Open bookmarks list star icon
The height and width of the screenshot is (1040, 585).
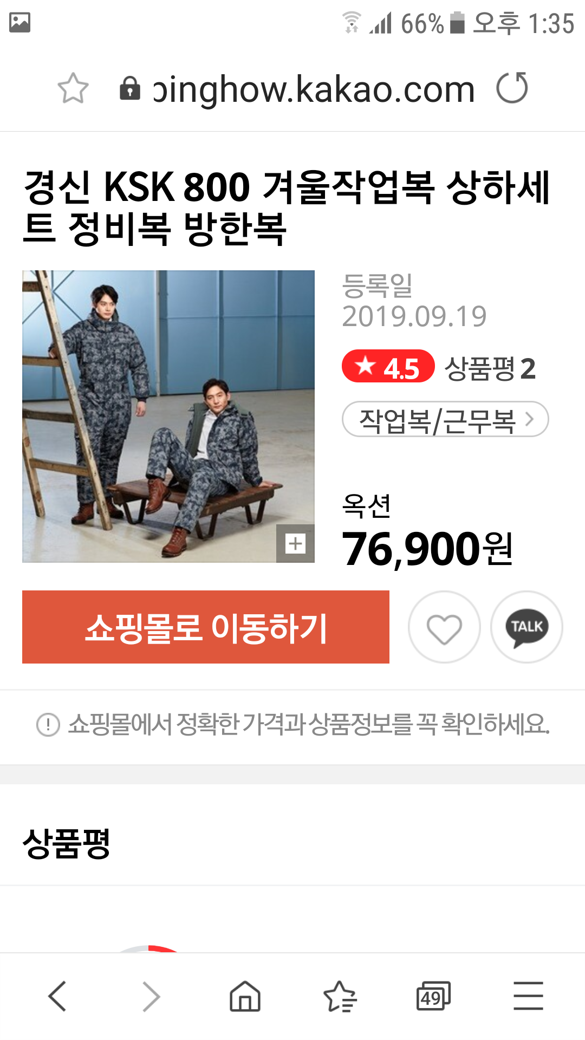pos(340,996)
